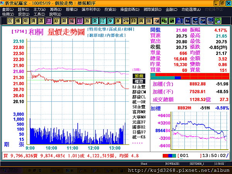Click the buy/sell strength color bar
This screenshot has width=232, height=174.
coord(190,76)
